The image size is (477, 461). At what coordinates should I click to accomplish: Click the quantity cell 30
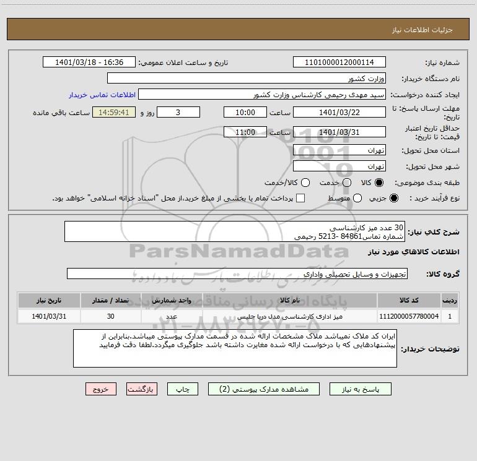pos(110,316)
